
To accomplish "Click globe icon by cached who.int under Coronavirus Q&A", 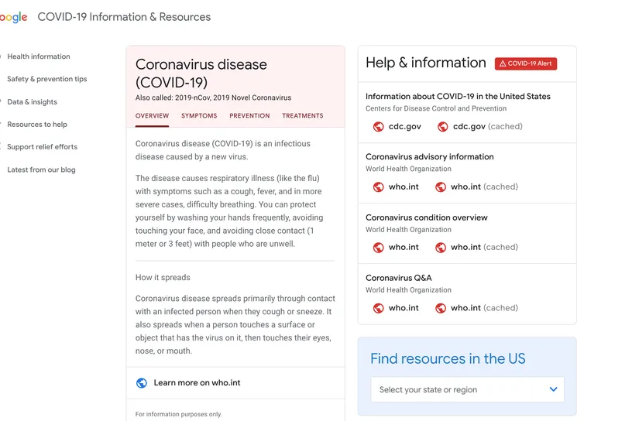I will point(441,308).
